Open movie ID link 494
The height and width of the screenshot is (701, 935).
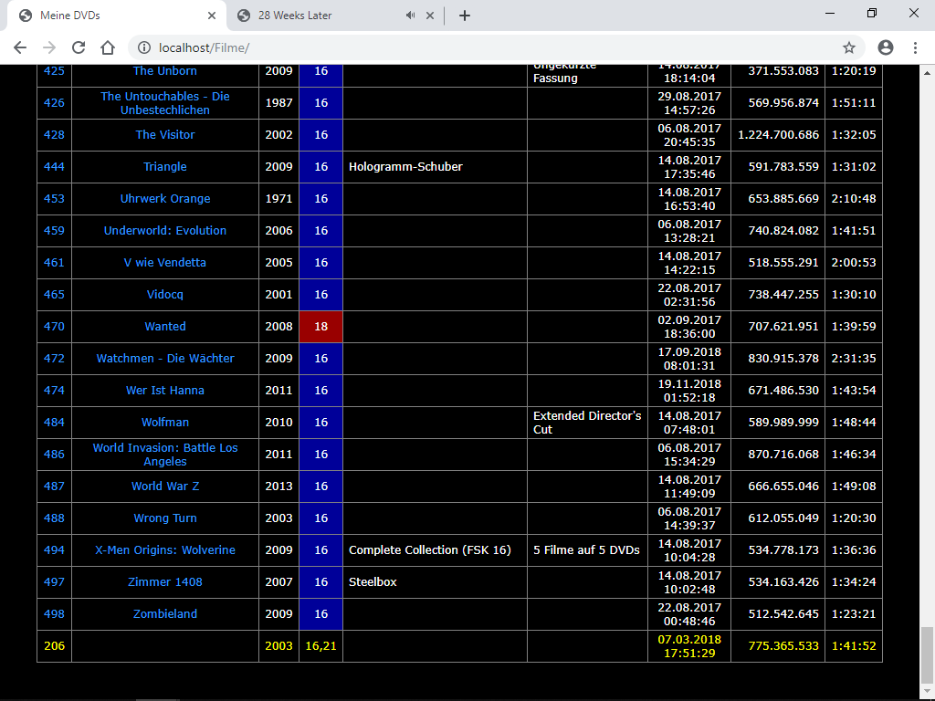click(54, 550)
